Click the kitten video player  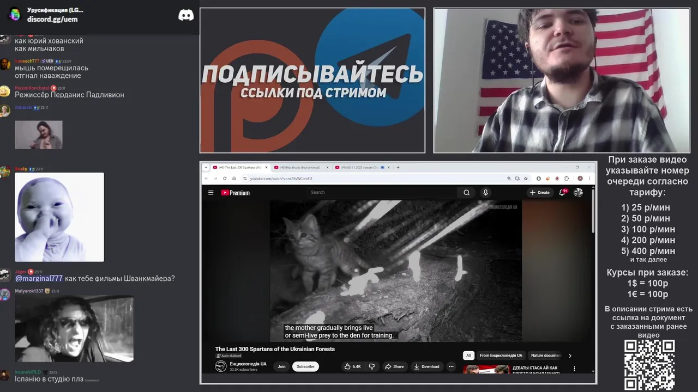coord(396,271)
